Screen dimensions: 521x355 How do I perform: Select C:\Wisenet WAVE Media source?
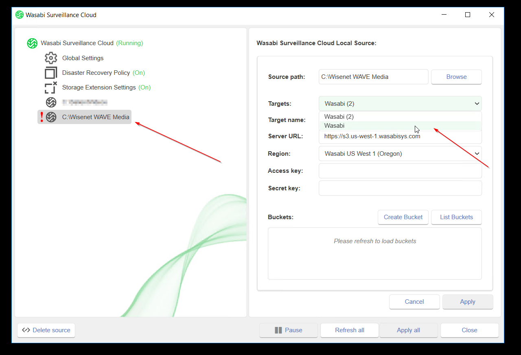[x=85, y=117]
